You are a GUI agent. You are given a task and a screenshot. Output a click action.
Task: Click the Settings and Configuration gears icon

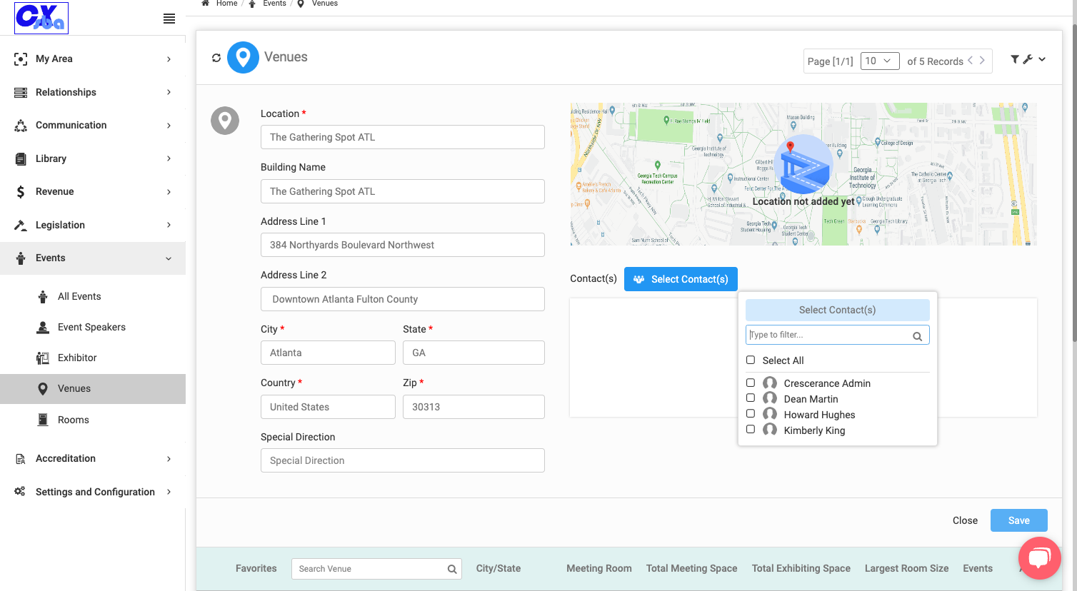[20, 492]
